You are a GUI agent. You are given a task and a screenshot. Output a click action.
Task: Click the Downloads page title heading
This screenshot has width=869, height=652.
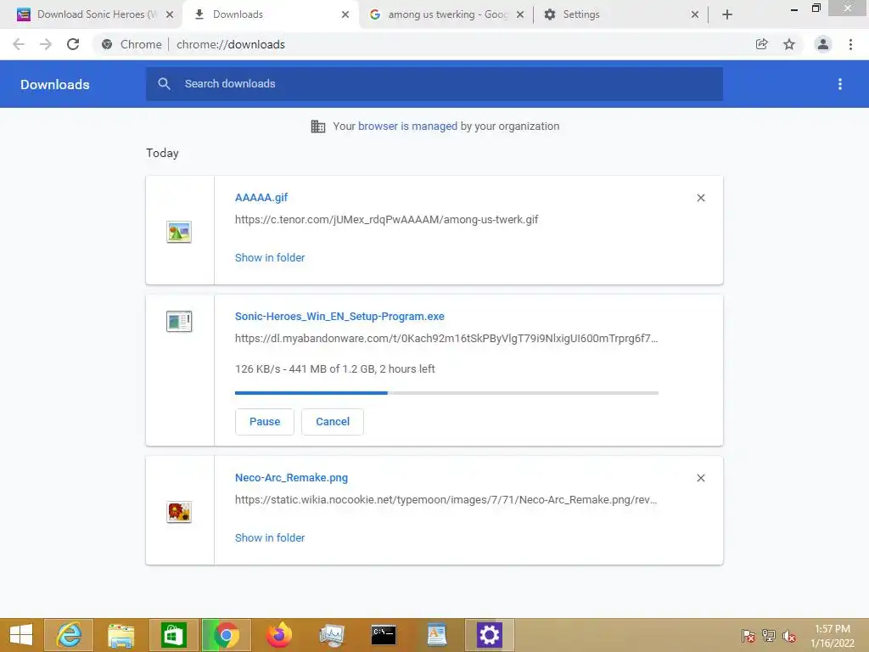(55, 84)
